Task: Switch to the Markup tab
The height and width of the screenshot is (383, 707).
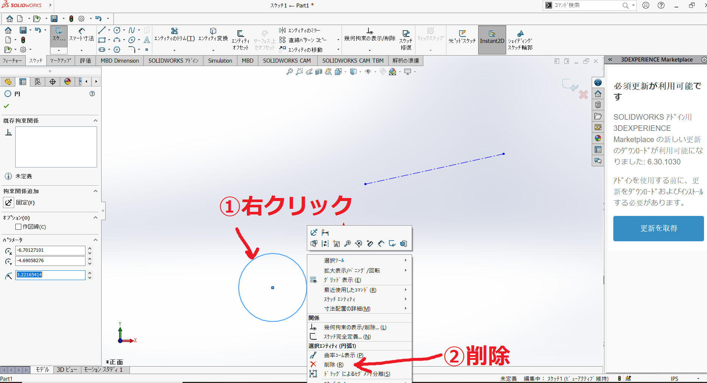Action: point(60,60)
